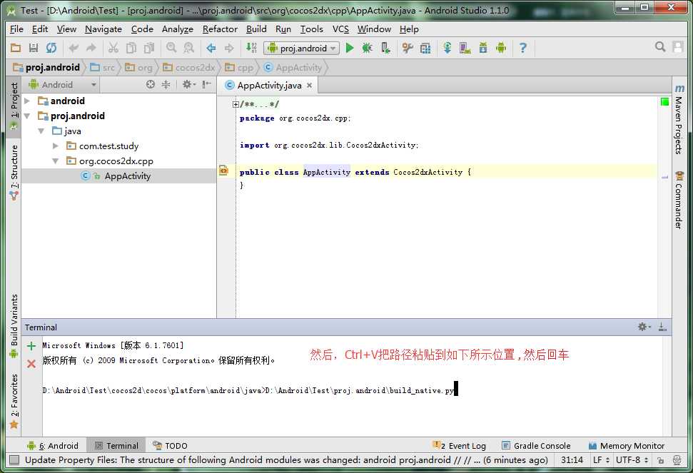Image resolution: width=693 pixels, height=473 pixels.
Task: Collapse the proj.android module node
Action: click(x=27, y=116)
